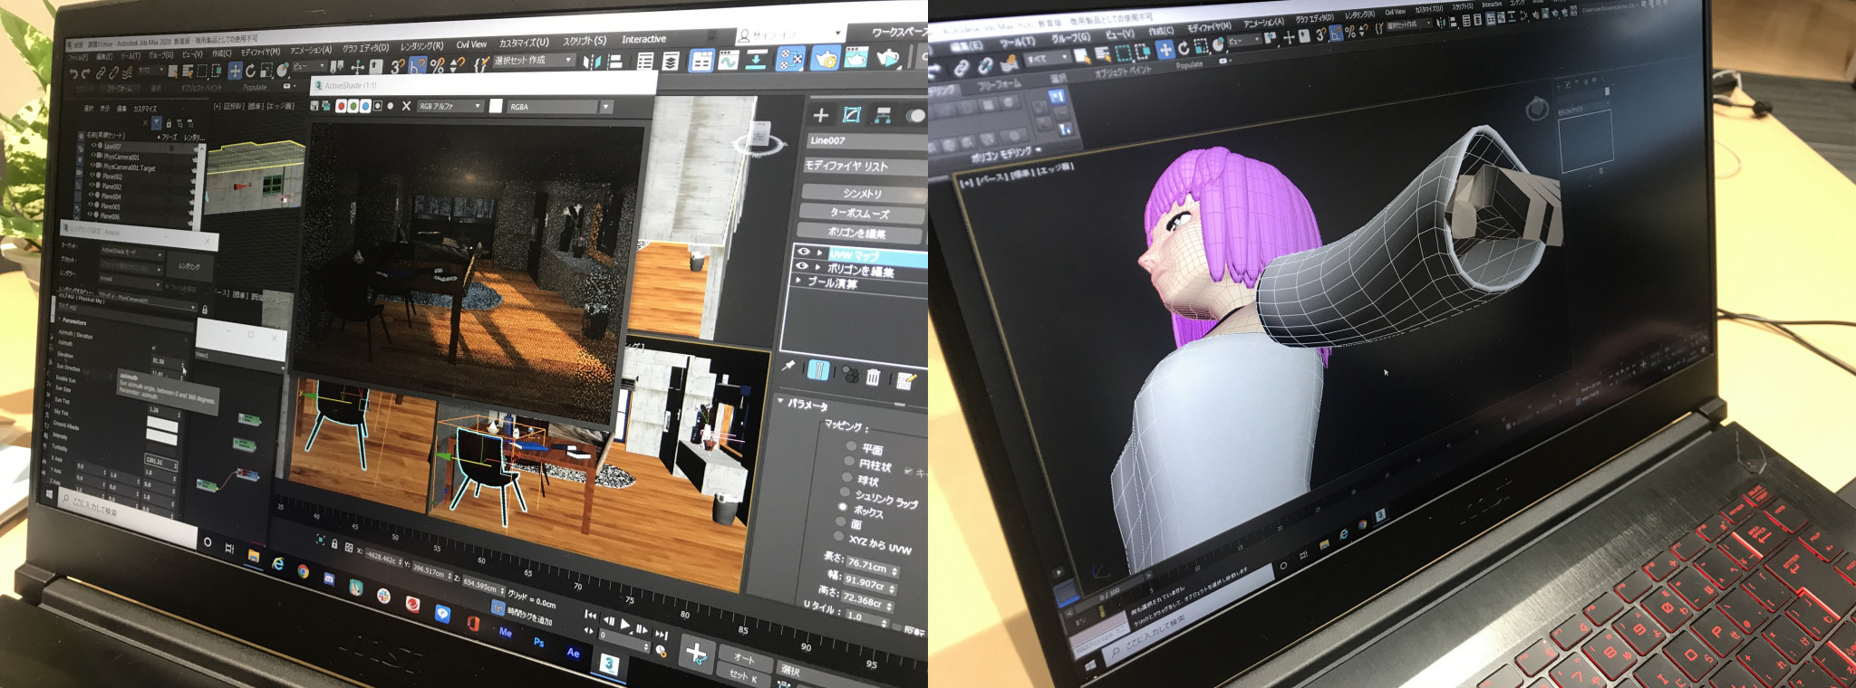The width and height of the screenshot is (1856, 688).
Task: Click Line007 object name field
Action: [865, 140]
